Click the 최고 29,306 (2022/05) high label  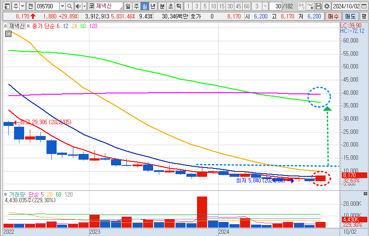tap(46, 122)
